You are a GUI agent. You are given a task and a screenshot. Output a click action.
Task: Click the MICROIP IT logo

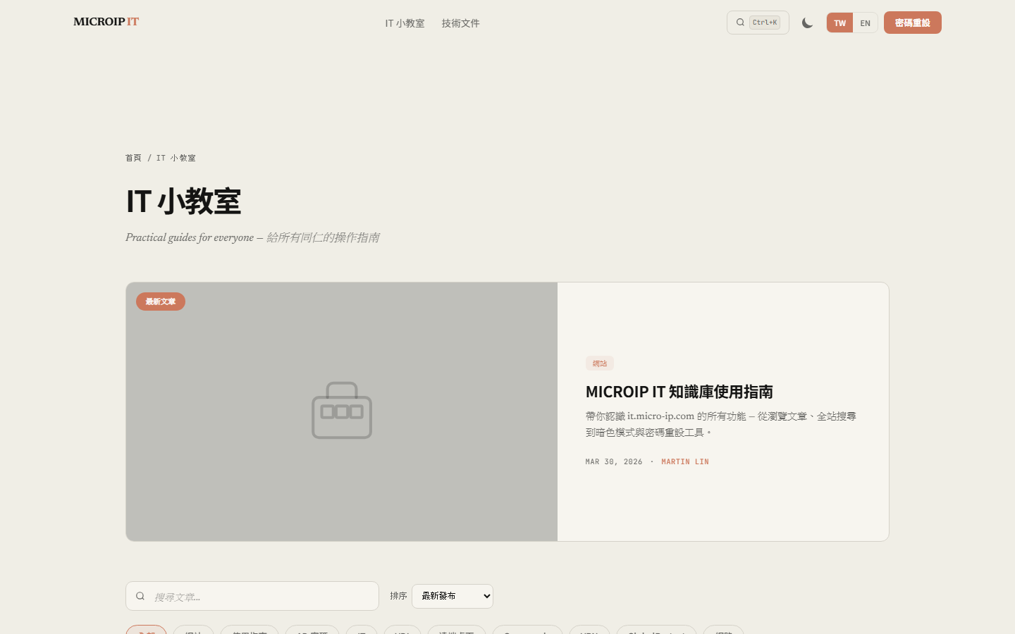pyautogui.click(x=106, y=22)
